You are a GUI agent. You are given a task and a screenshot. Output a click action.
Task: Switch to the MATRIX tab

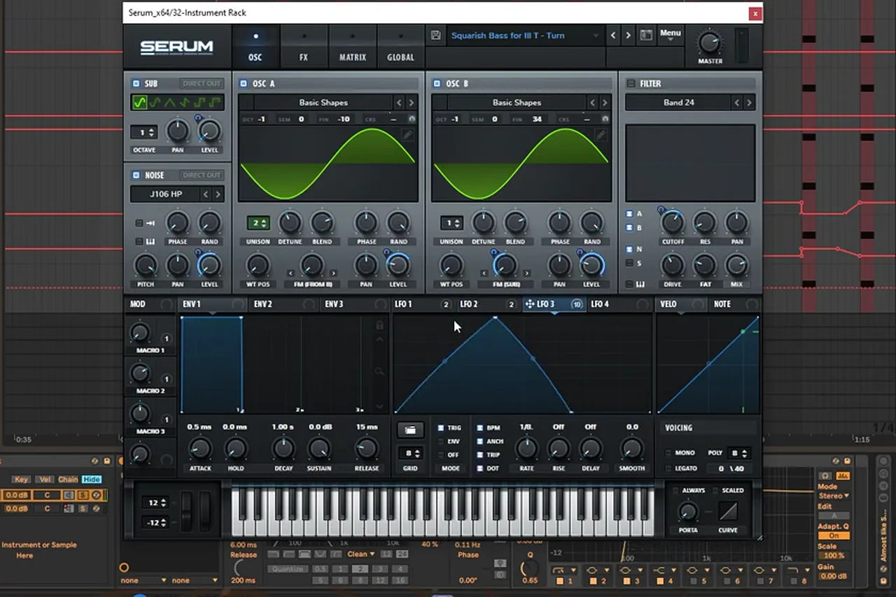tap(352, 45)
